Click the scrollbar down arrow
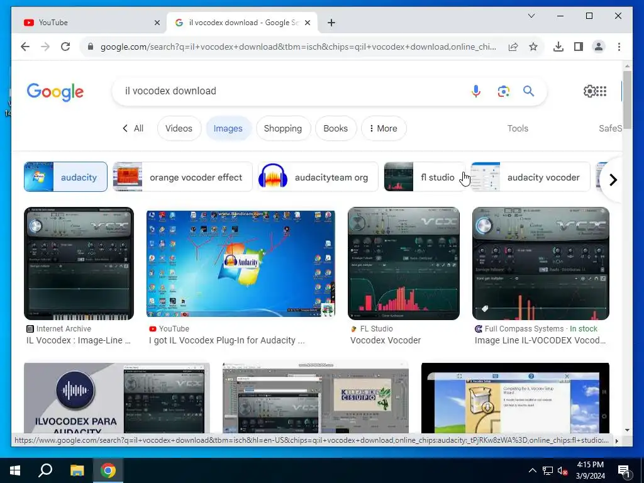 [x=627, y=430]
